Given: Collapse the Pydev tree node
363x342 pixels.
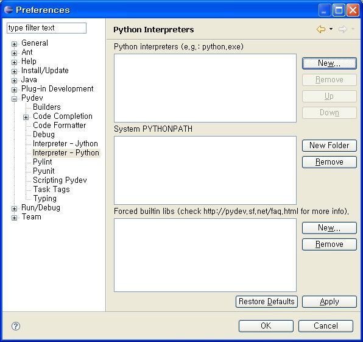Looking at the screenshot, I should click(x=14, y=99).
